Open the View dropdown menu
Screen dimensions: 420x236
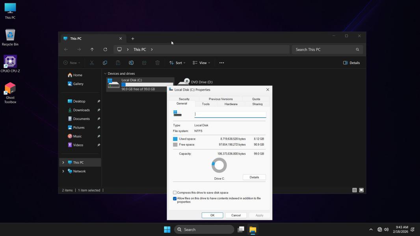coord(201,63)
